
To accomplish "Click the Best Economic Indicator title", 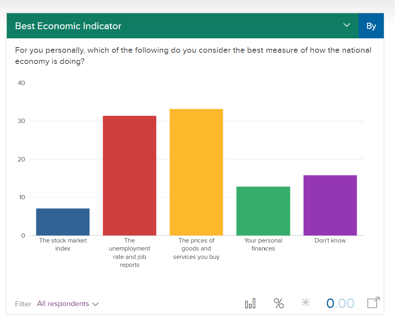I will point(68,26).
